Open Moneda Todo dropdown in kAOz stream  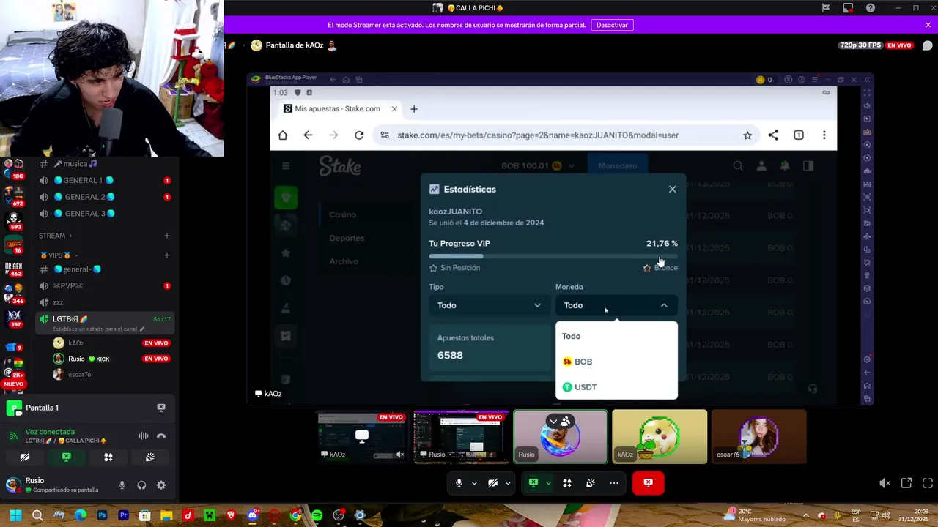616,305
